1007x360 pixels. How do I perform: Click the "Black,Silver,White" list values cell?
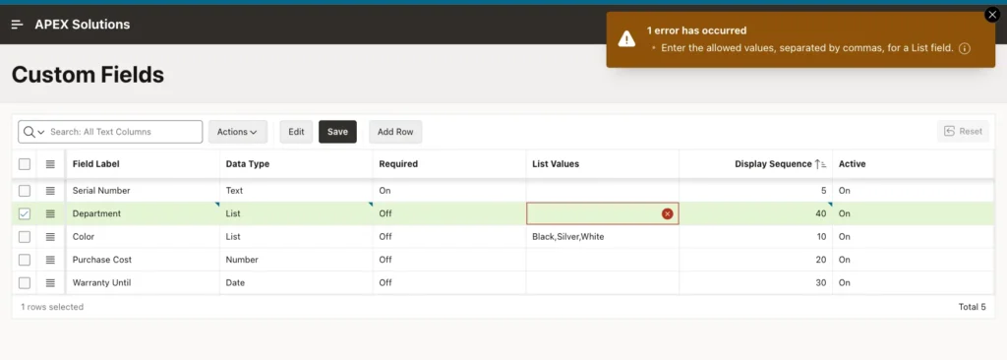[603, 237]
